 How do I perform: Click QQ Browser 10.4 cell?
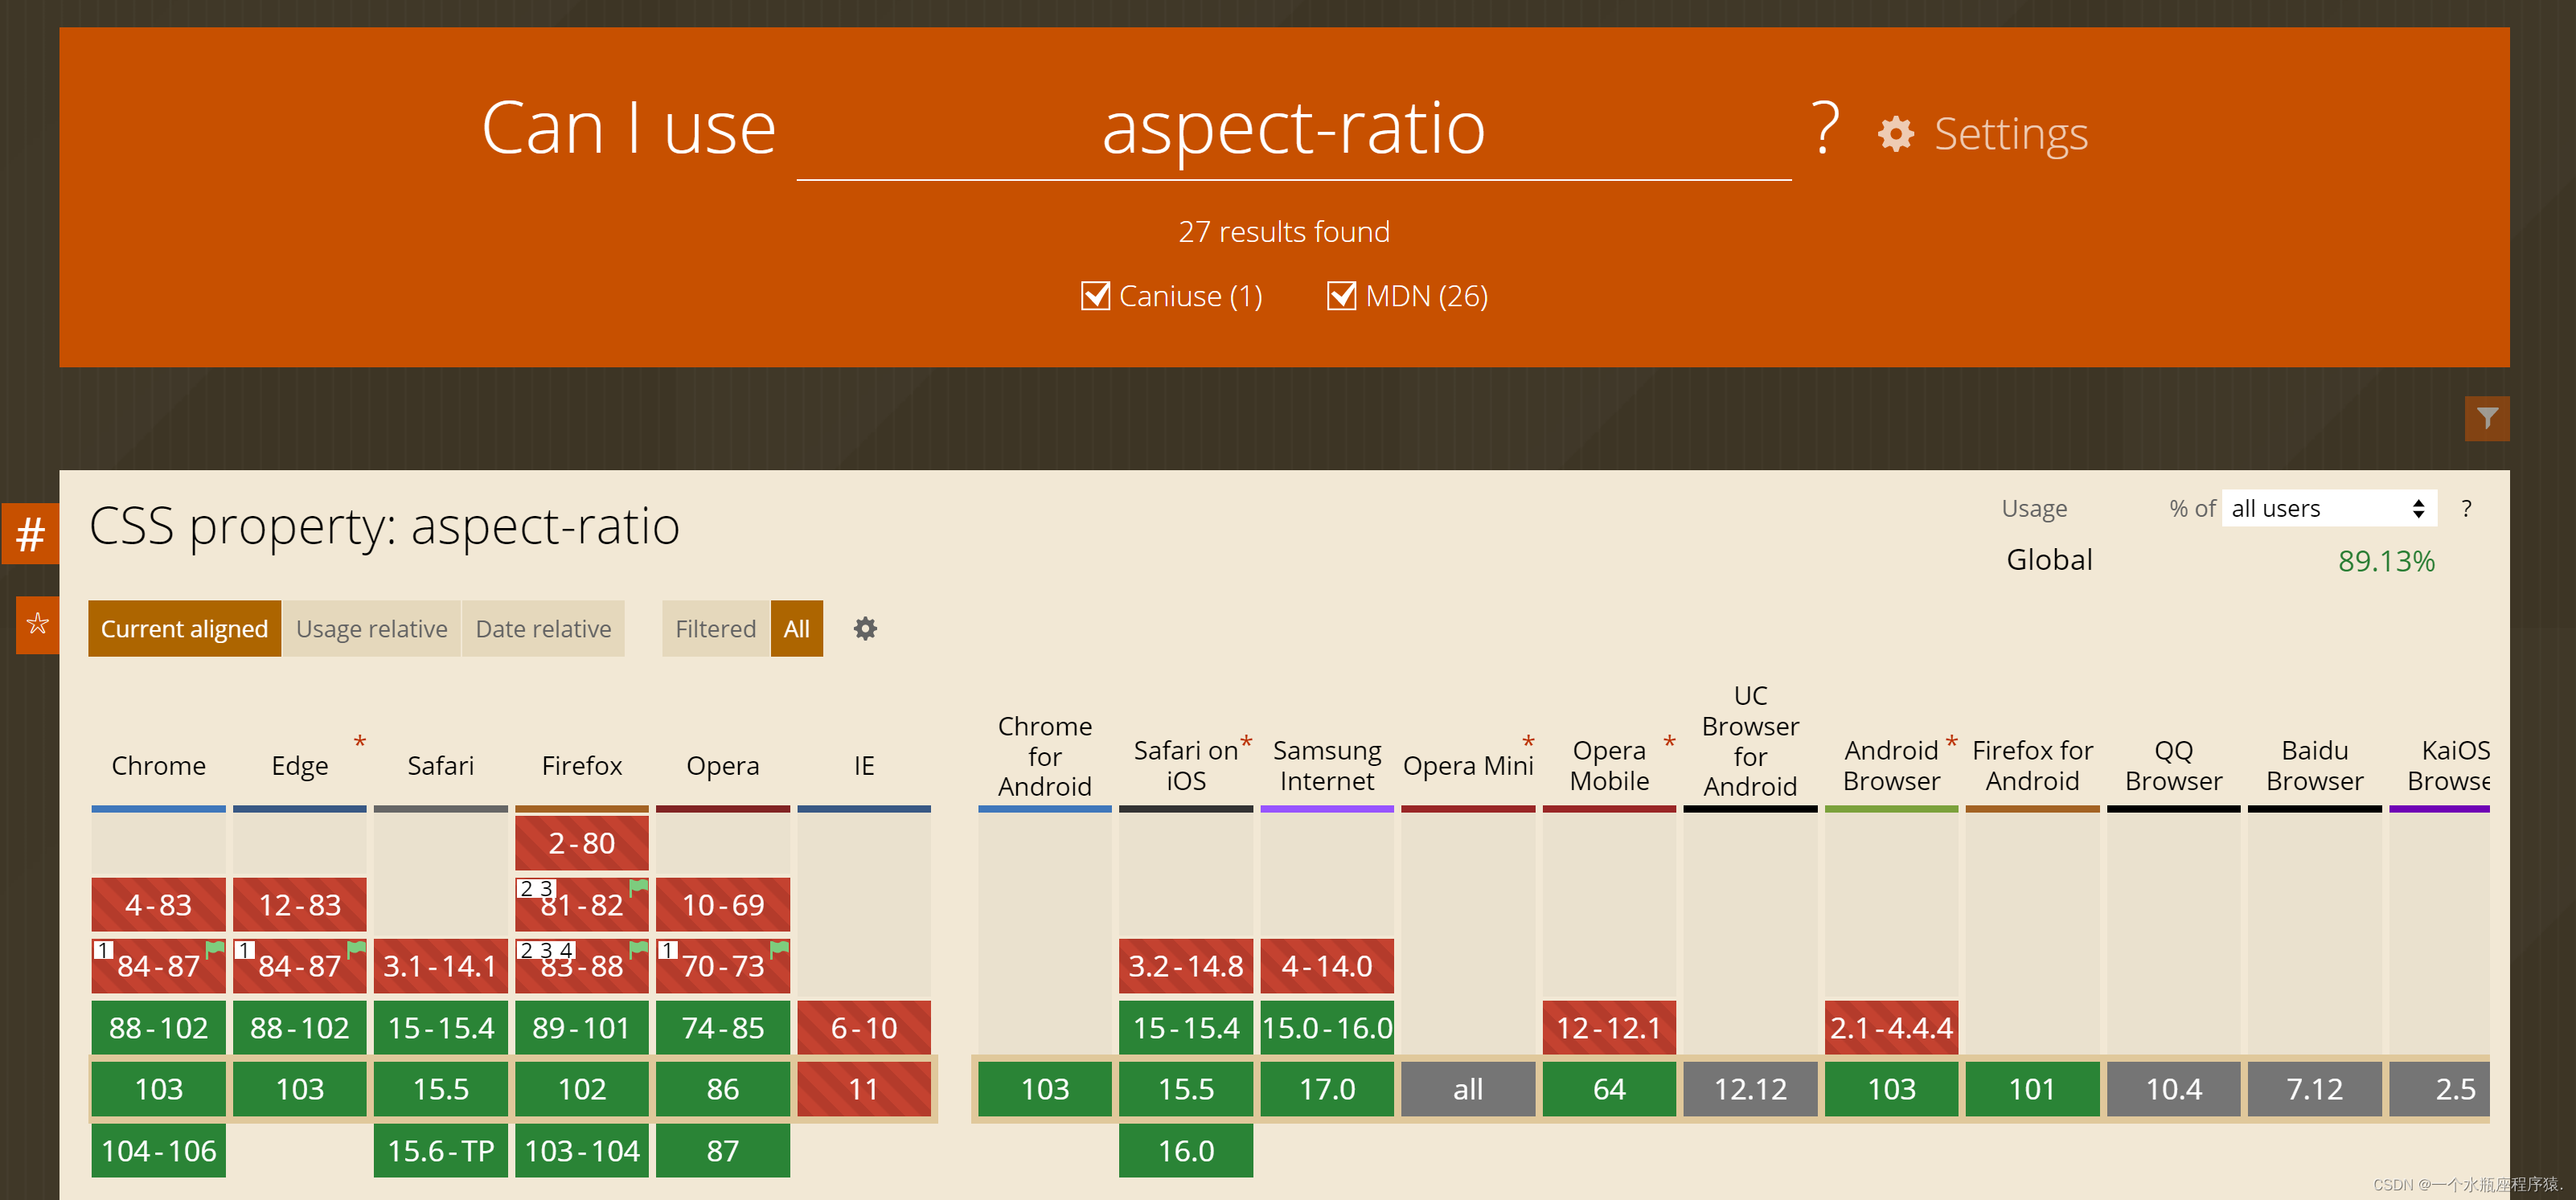coord(2173,1088)
